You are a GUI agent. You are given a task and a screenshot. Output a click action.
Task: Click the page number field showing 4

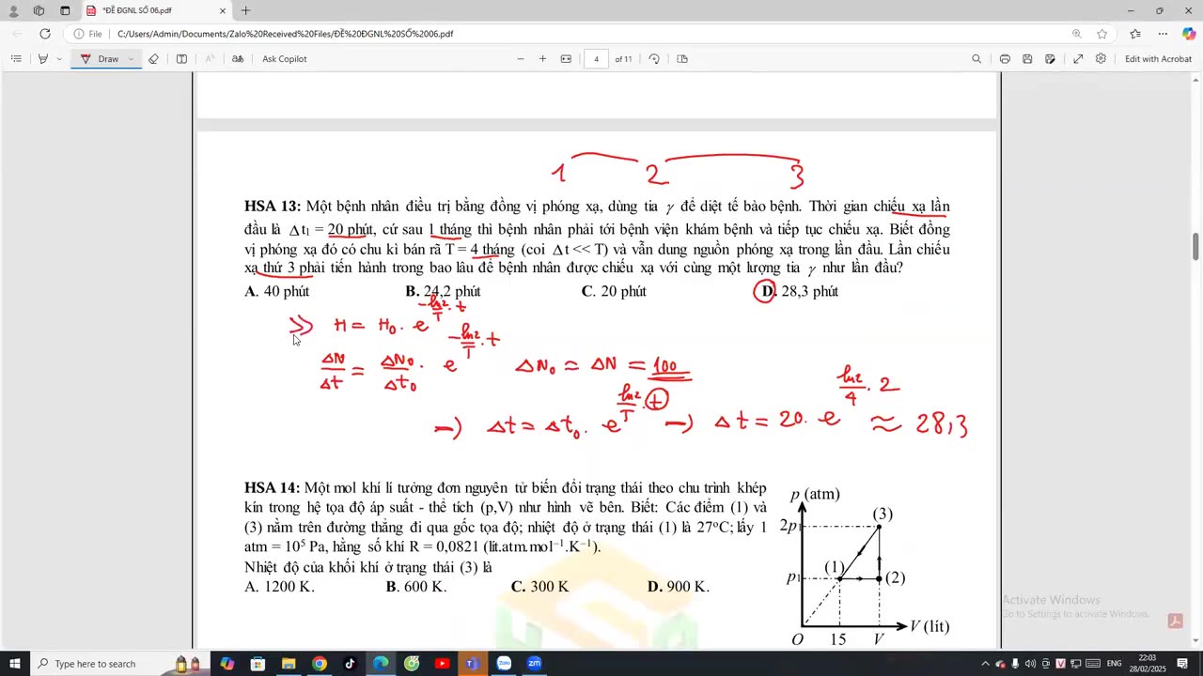(596, 58)
